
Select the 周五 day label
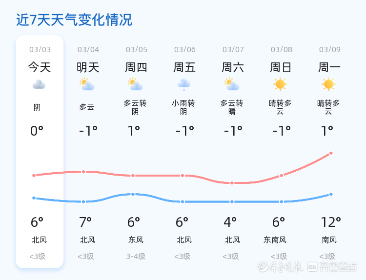(x=184, y=67)
